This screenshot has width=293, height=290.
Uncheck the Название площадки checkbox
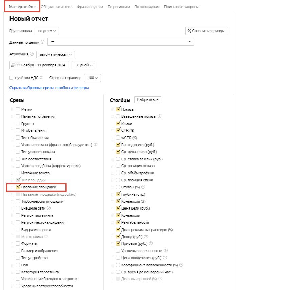pyautogui.click(x=18, y=187)
